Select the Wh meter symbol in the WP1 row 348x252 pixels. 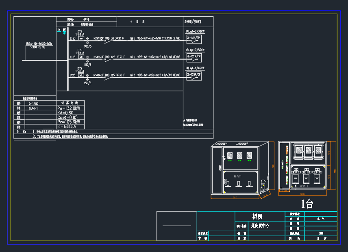pyautogui.click(x=81, y=38)
